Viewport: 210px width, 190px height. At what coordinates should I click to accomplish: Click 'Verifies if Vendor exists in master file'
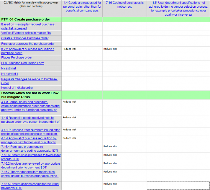point(26,33)
